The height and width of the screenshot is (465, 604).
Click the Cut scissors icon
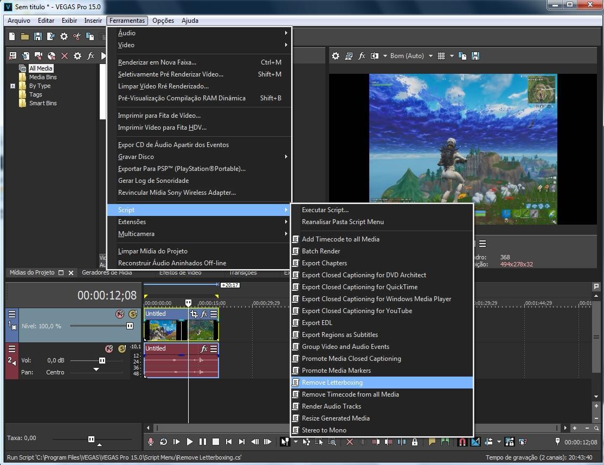pyautogui.click(x=76, y=36)
